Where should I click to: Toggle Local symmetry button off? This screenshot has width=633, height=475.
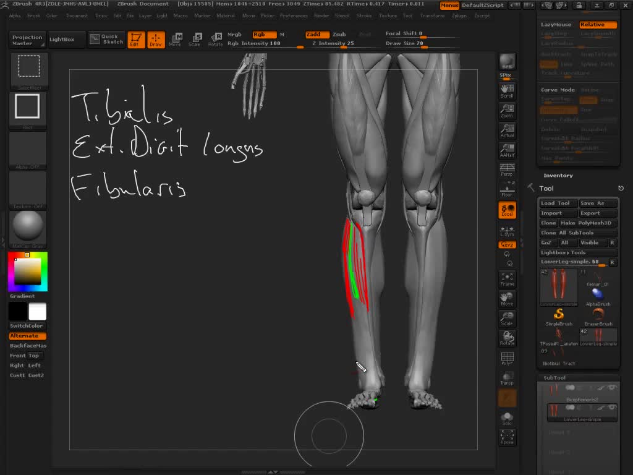click(507, 210)
